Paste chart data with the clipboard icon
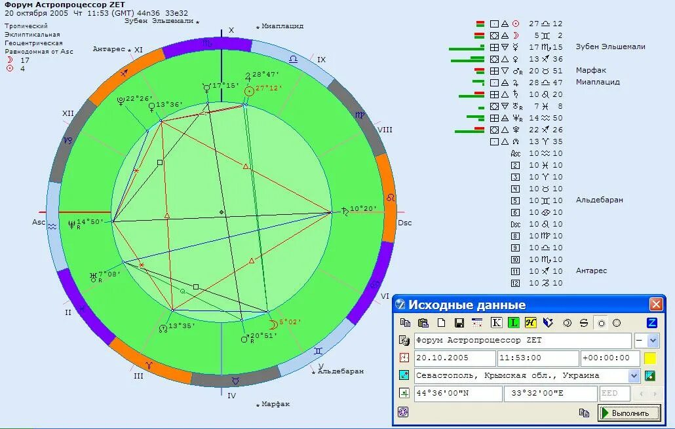The width and height of the screenshot is (675, 429). [x=423, y=323]
